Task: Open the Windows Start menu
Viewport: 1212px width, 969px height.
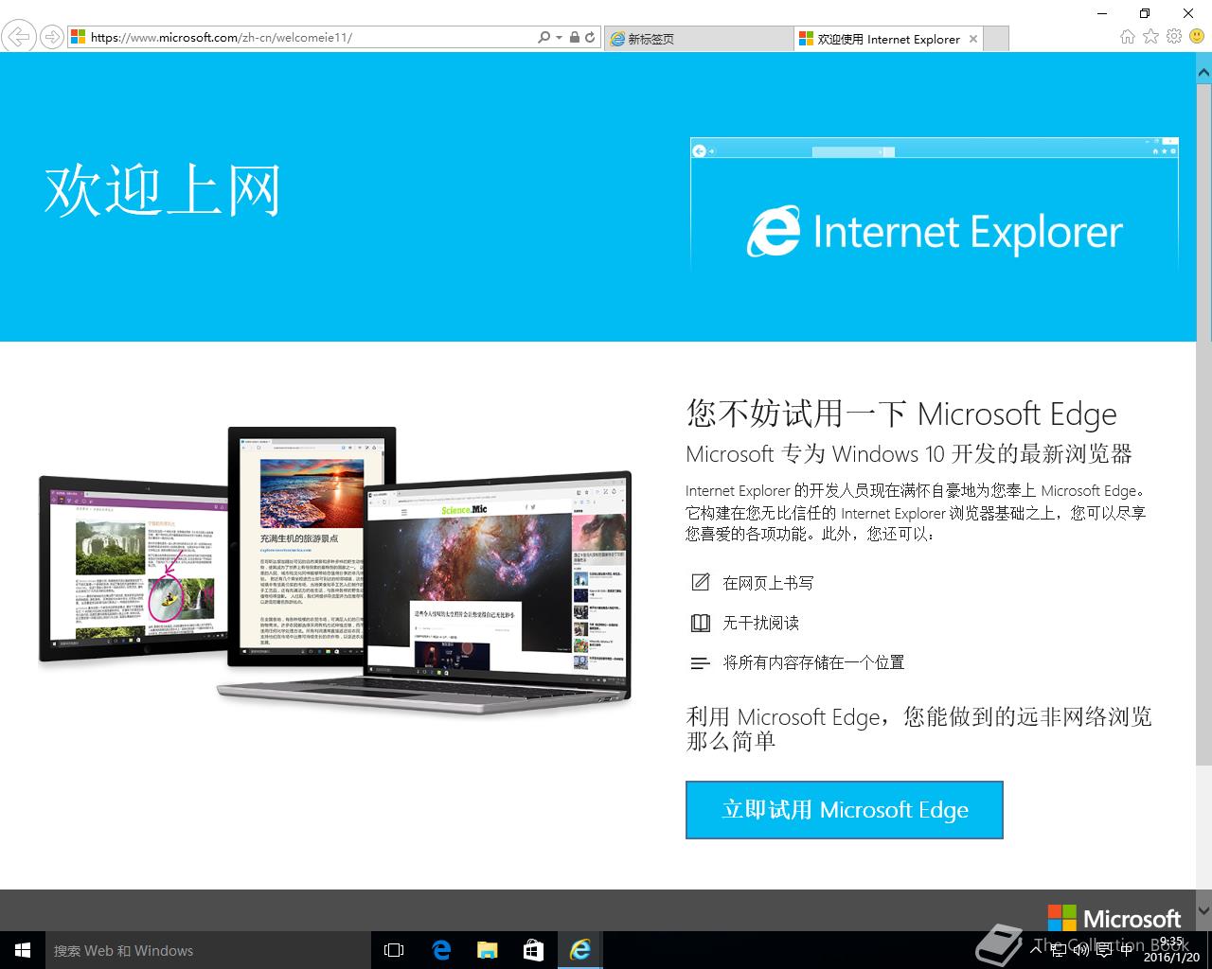Action: (x=23, y=950)
